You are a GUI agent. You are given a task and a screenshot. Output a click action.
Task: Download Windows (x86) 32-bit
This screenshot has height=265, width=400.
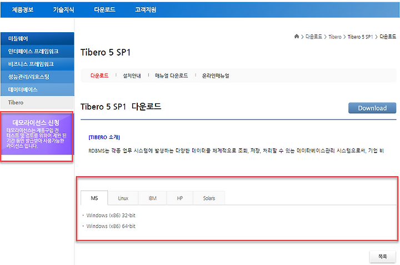pos(111,215)
